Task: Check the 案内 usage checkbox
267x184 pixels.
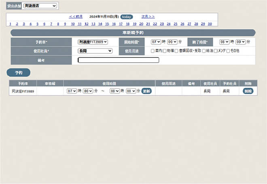Action: (x=153, y=51)
